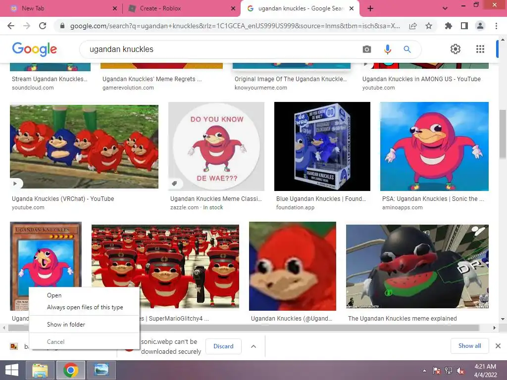Click the blue search magnifier
Screen dimensions: 507x380
407,49
